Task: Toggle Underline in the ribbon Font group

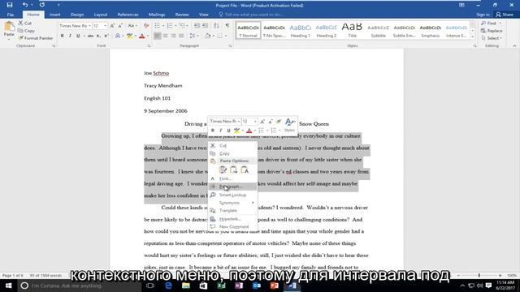Action: (78, 36)
